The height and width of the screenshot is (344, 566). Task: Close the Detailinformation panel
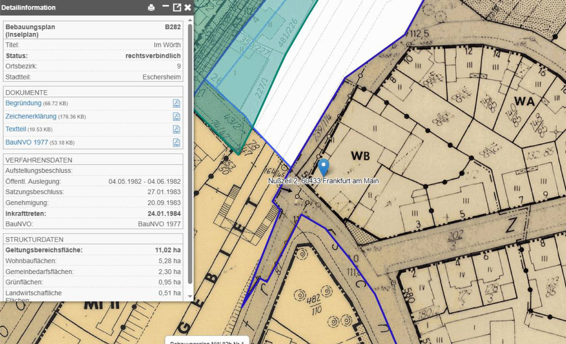(188, 8)
